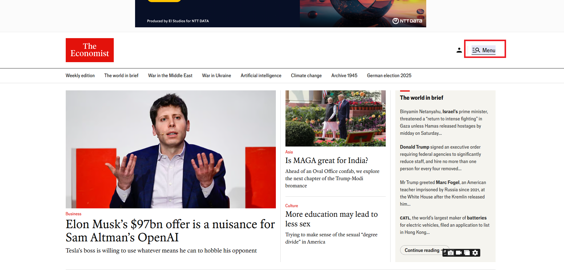Start recording with the video camera icon

click(459, 253)
